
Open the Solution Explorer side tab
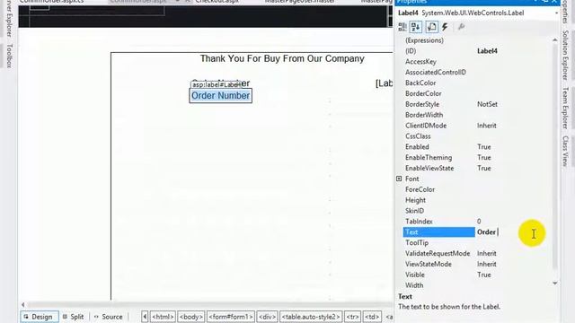565,55
